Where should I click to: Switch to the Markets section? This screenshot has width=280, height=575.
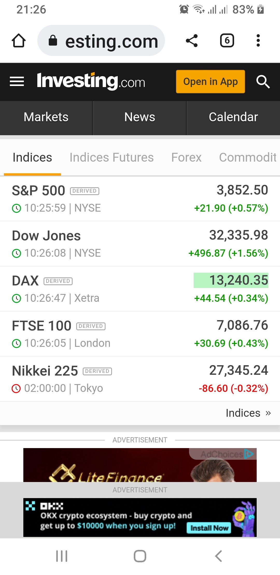[46, 117]
